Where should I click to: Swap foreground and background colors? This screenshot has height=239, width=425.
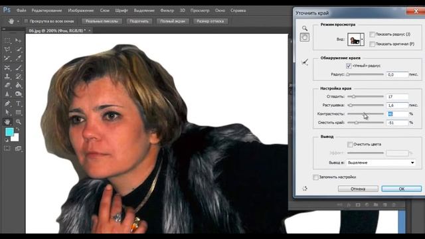18,129
